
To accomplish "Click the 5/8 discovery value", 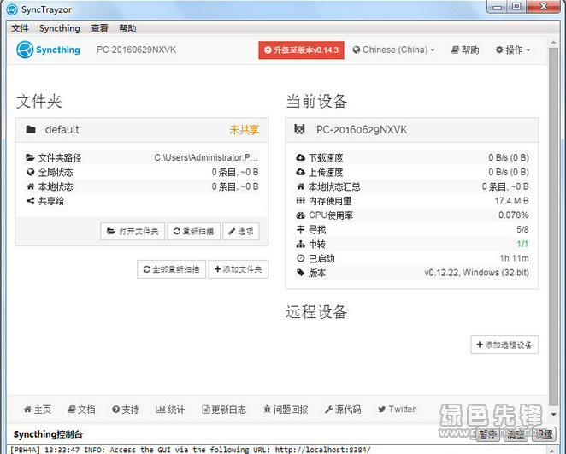I will pyautogui.click(x=522, y=229).
